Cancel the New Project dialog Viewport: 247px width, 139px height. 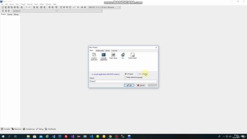click(x=140, y=85)
